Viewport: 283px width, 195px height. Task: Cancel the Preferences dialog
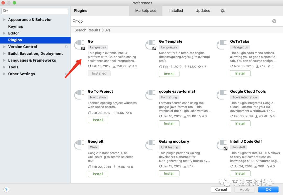[x=221, y=189]
